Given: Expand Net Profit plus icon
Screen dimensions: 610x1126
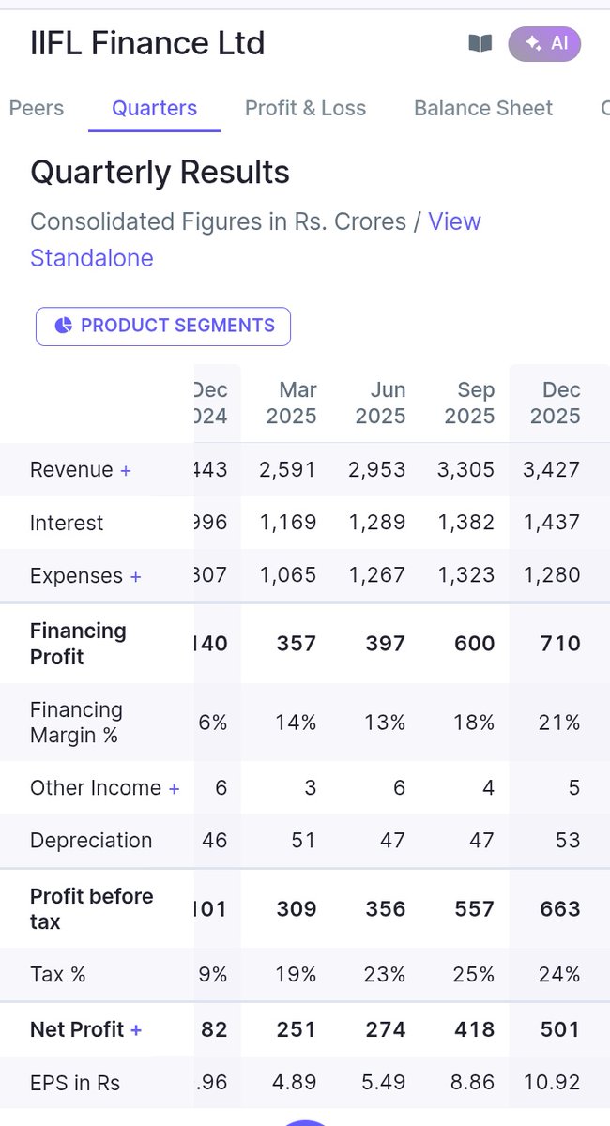Looking at the screenshot, I should coord(136,1030).
